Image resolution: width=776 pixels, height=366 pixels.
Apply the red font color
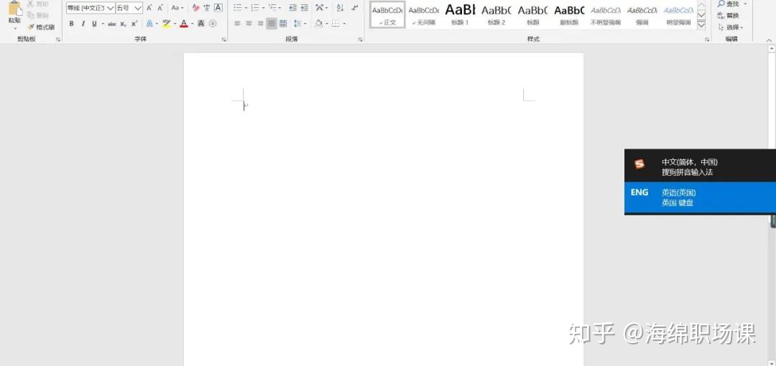pyautogui.click(x=184, y=24)
